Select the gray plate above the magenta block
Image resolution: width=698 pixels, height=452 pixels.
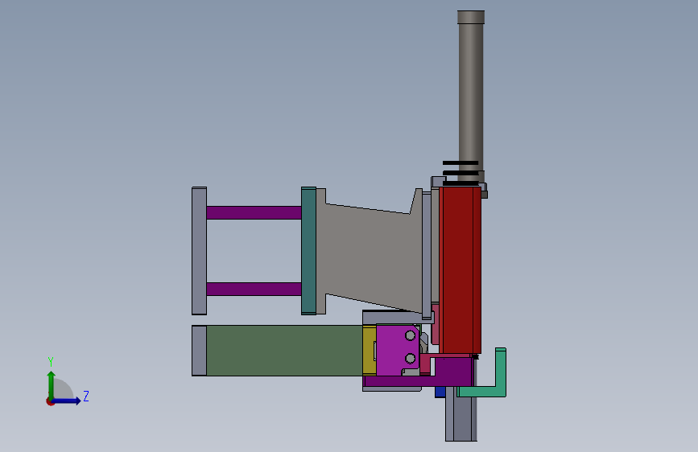click(392, 317)
